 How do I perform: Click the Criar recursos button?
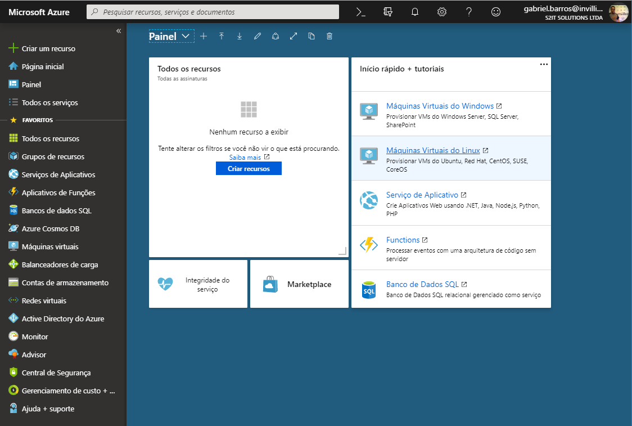[x=249, y=169]
